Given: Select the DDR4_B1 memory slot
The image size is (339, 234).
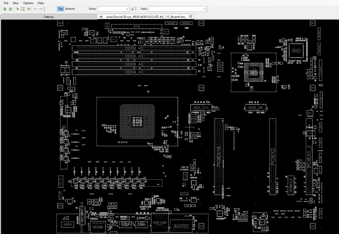Looking at the screenshot, I should point(134,56).
